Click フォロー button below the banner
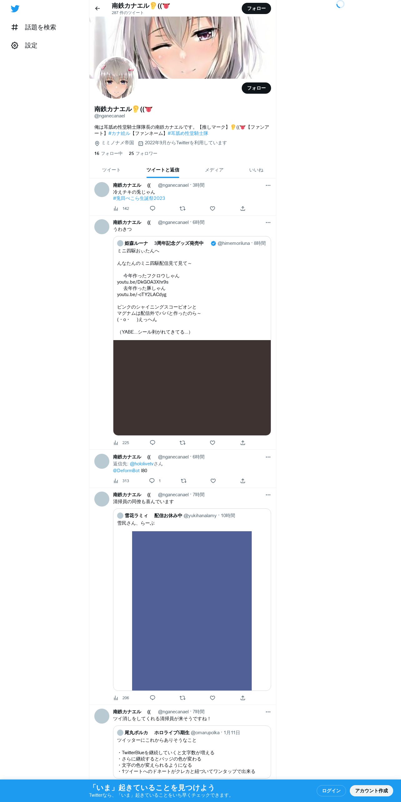Image resolution: width=401 pixels, height=802 pixels. click(256, 88)
